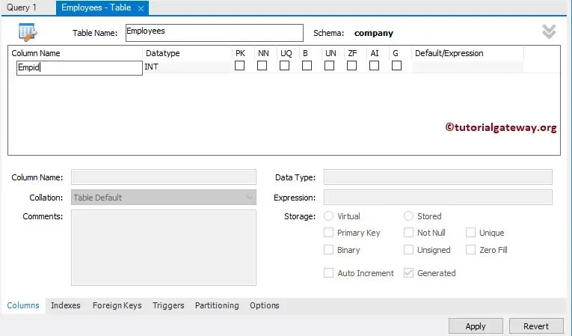Check the NN checkbox for Empid
Screen dimensions: 572x336
pyautogui.click(x=262, y=66)
